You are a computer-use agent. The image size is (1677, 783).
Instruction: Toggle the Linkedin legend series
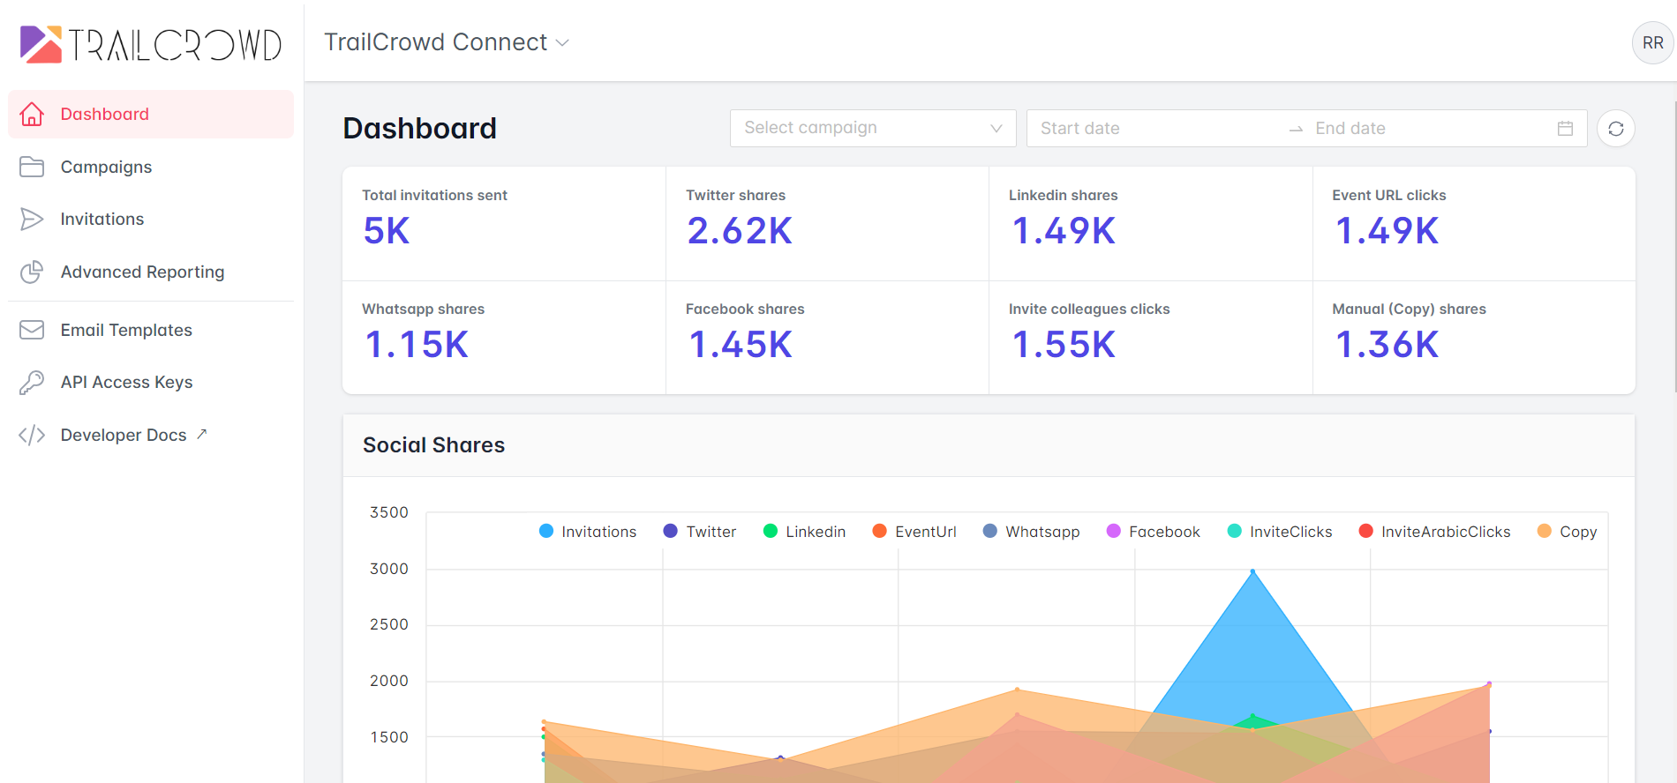click(x=804, y=532)
